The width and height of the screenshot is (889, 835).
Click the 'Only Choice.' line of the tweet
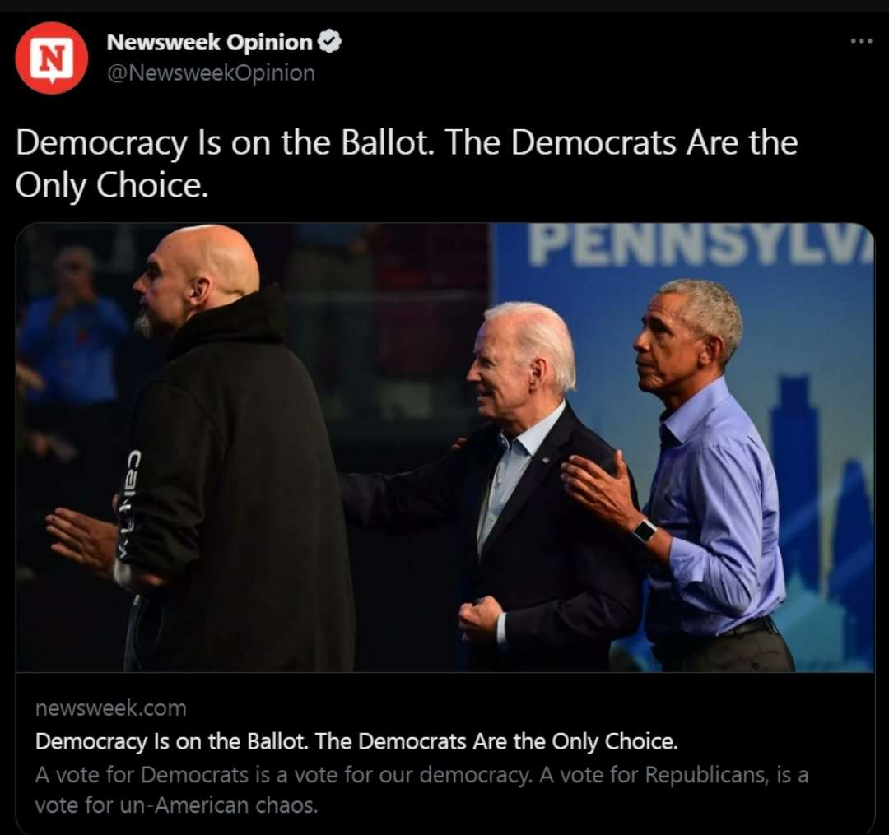point(112,185)
